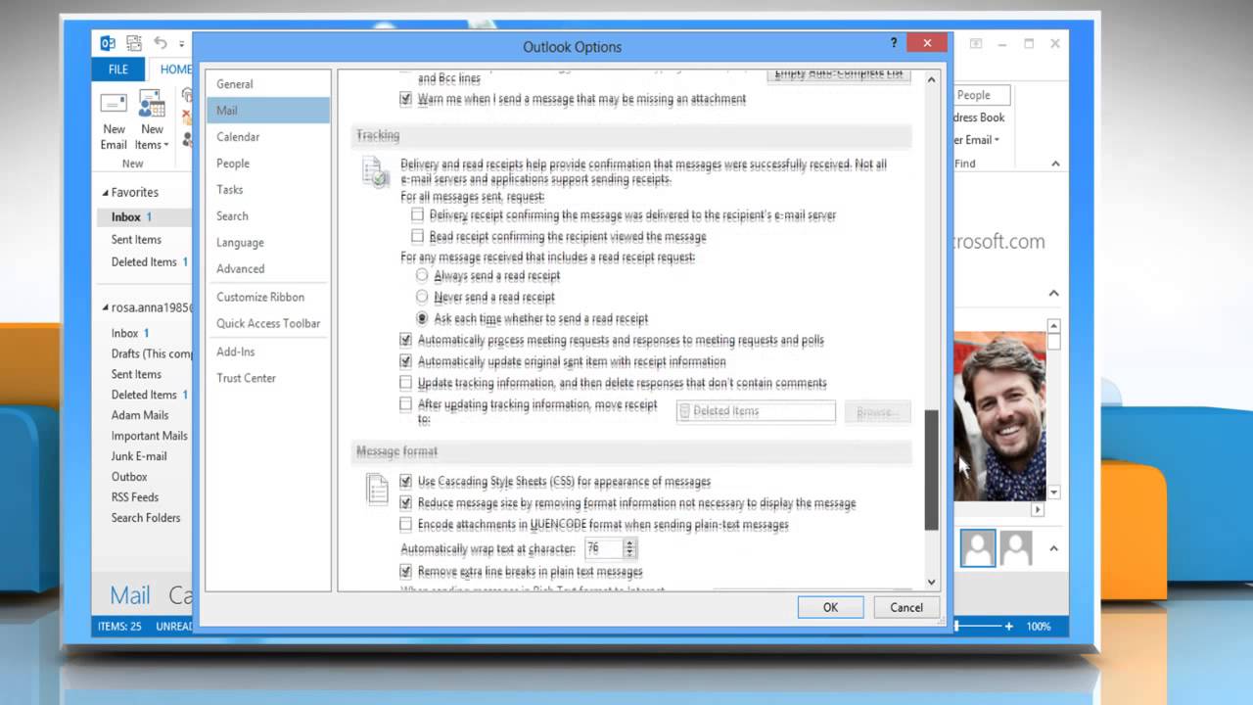This screenshot has height=705, width=1253.
Task: Increase the wrap text character value
Action: tap(630, 544)
